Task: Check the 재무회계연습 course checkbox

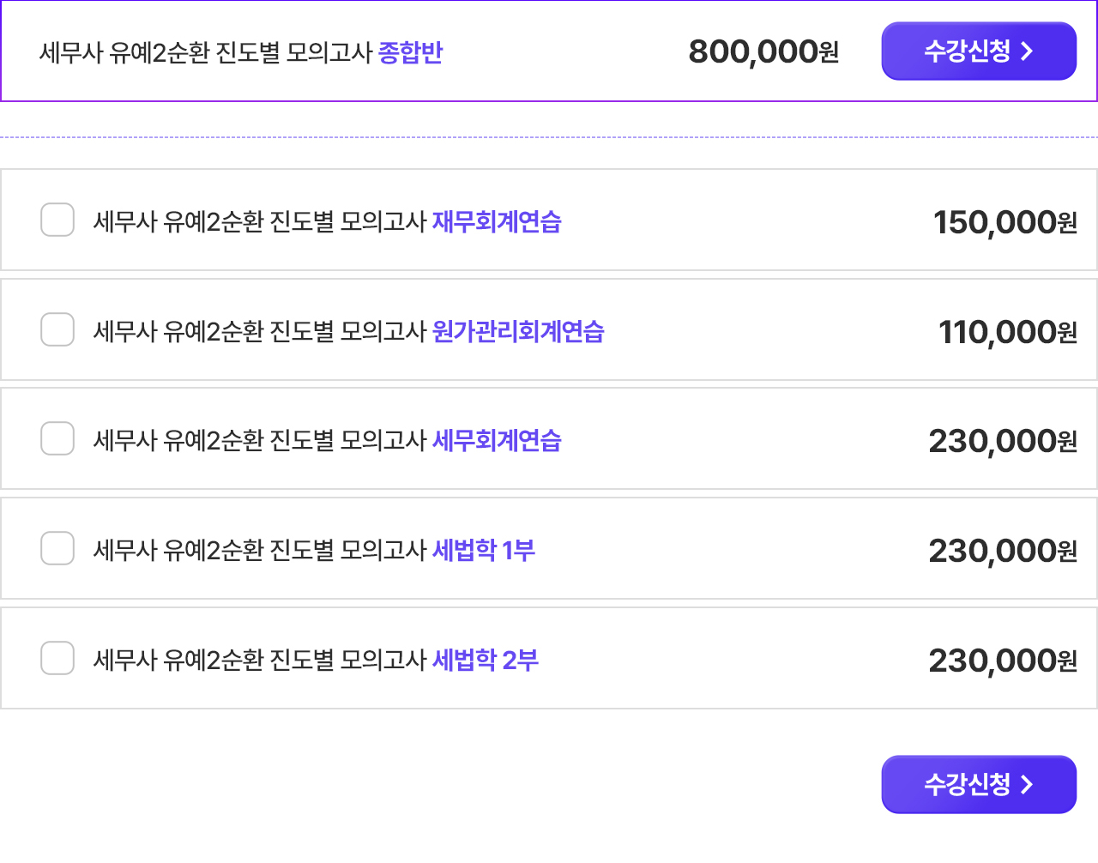Action: pyautogui.click(x=57, y=220)
